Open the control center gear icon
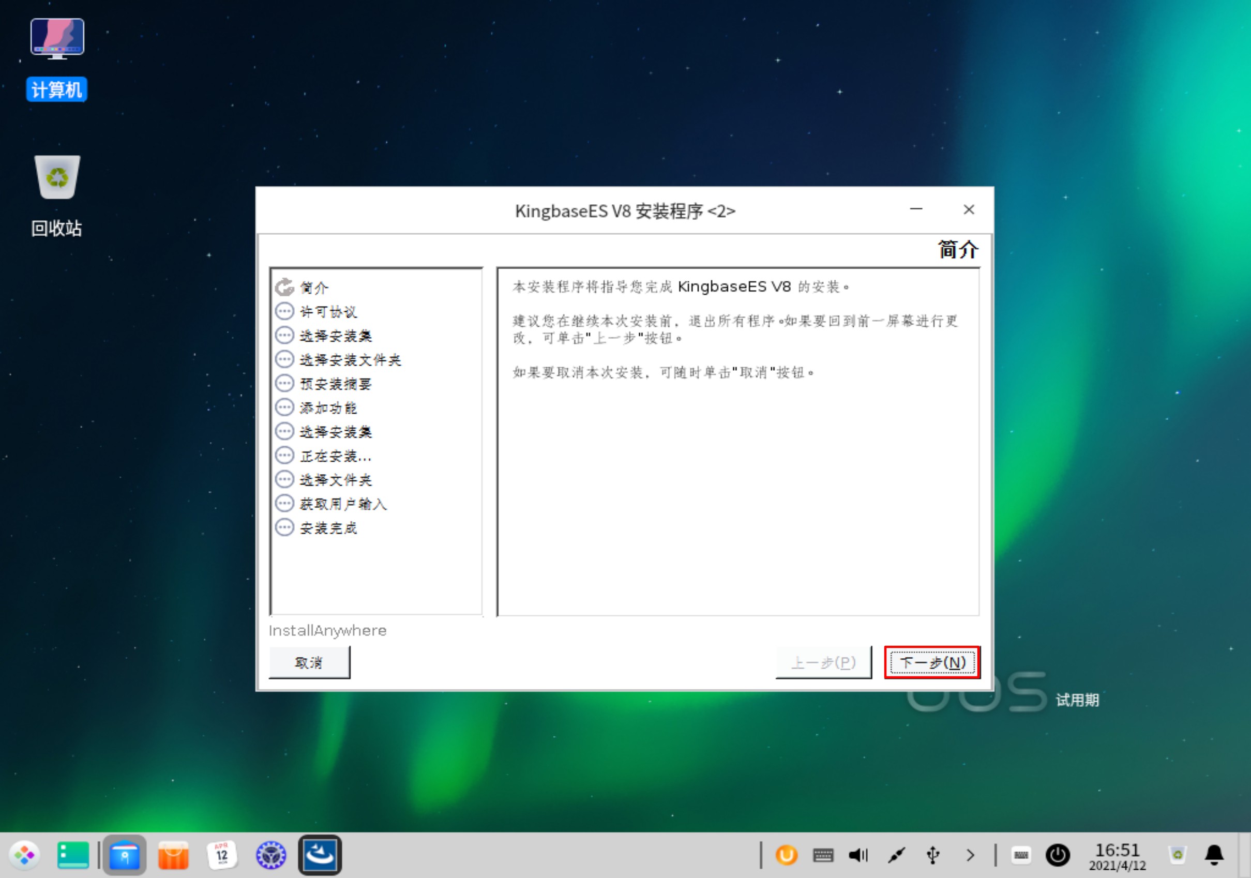This screenshot has width=1251, height=878. click(x=271, y=855)
